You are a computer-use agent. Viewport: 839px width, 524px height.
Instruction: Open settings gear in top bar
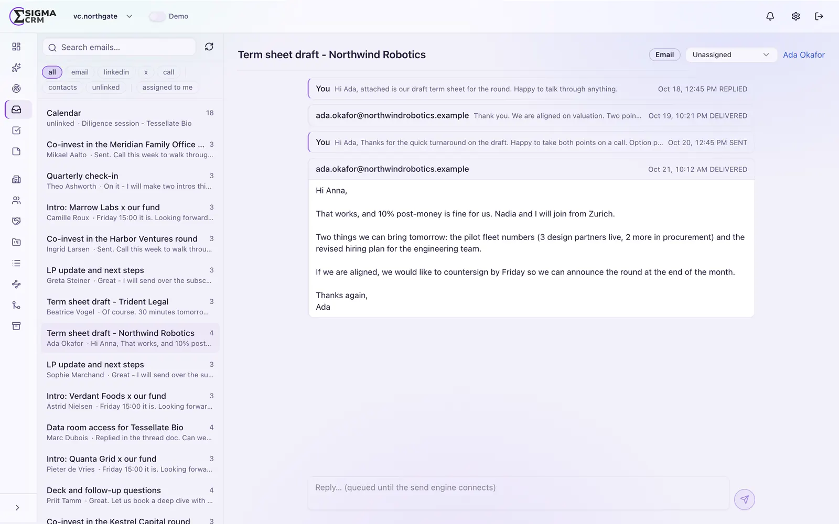coord(795,16)
